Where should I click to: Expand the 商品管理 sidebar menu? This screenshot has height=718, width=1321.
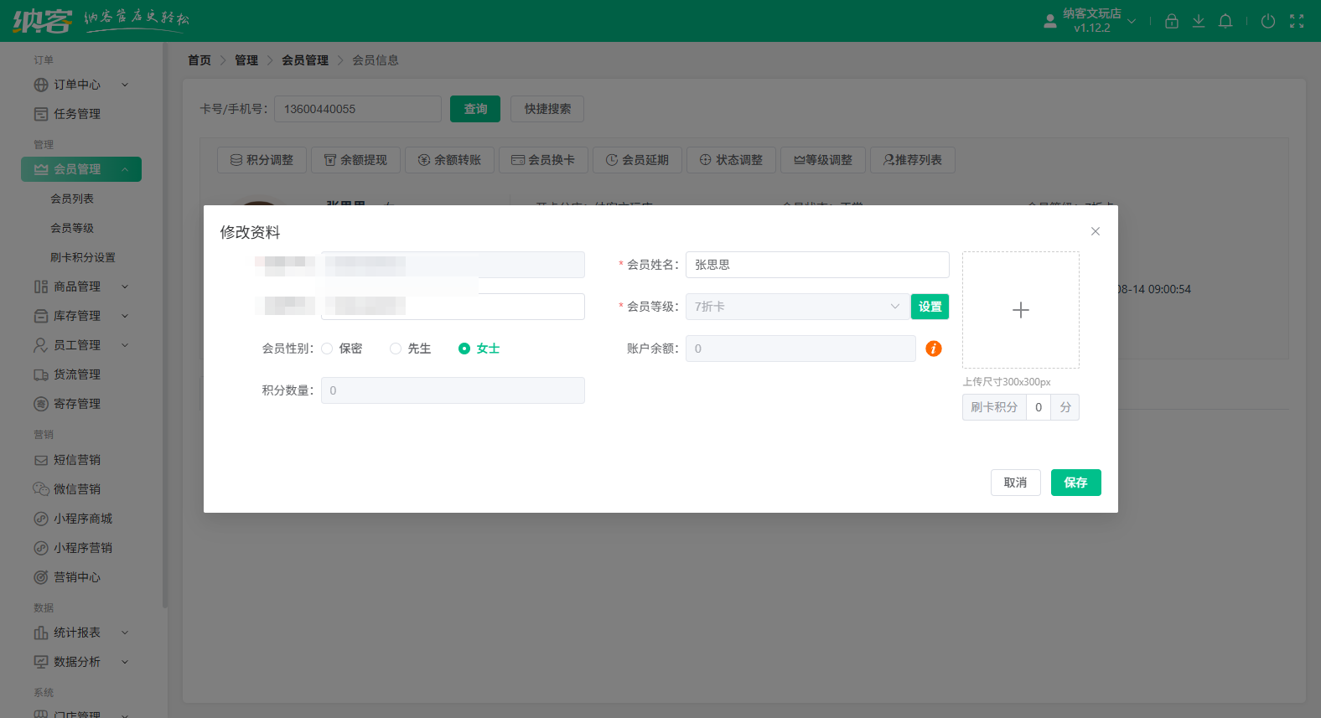[77, 287]
